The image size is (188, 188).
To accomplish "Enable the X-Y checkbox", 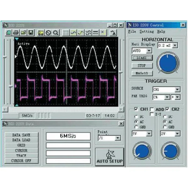I will [152, 114].
